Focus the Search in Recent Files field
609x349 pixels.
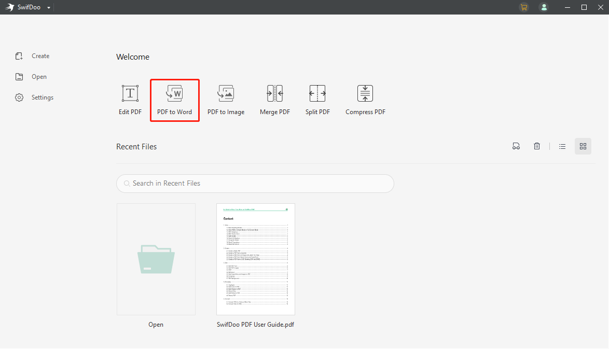click(255, 184)
